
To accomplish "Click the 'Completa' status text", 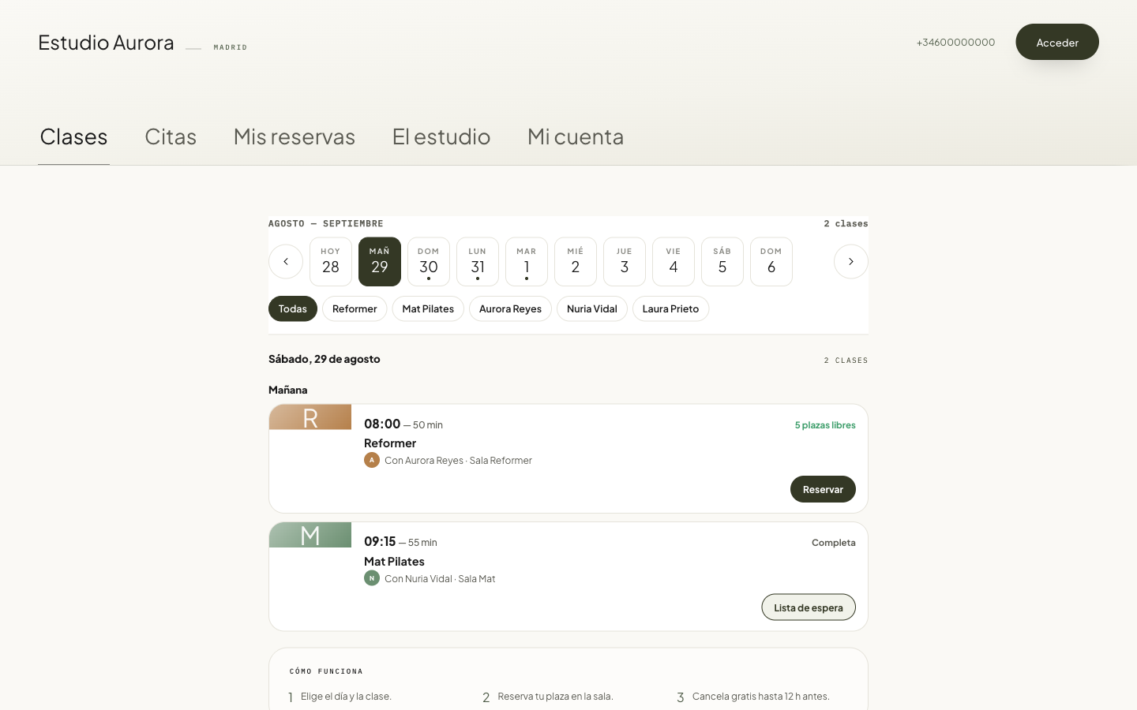I will pyautogui.click(x=834, y=543).
